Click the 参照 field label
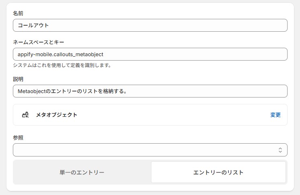The width and height of the screenshot is (300, 195). (18, 138)
